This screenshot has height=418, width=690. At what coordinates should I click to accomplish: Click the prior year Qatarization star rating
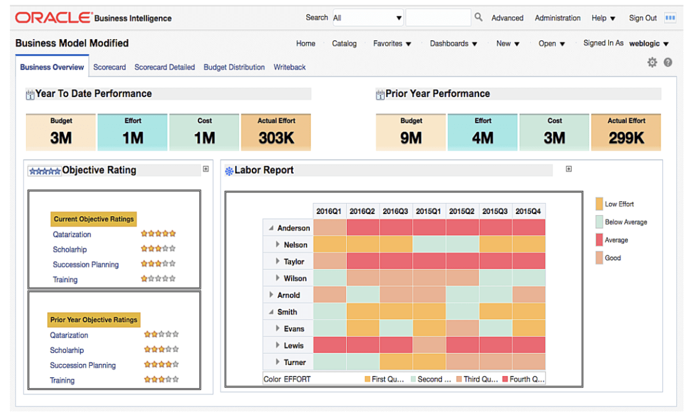(162, 334)
